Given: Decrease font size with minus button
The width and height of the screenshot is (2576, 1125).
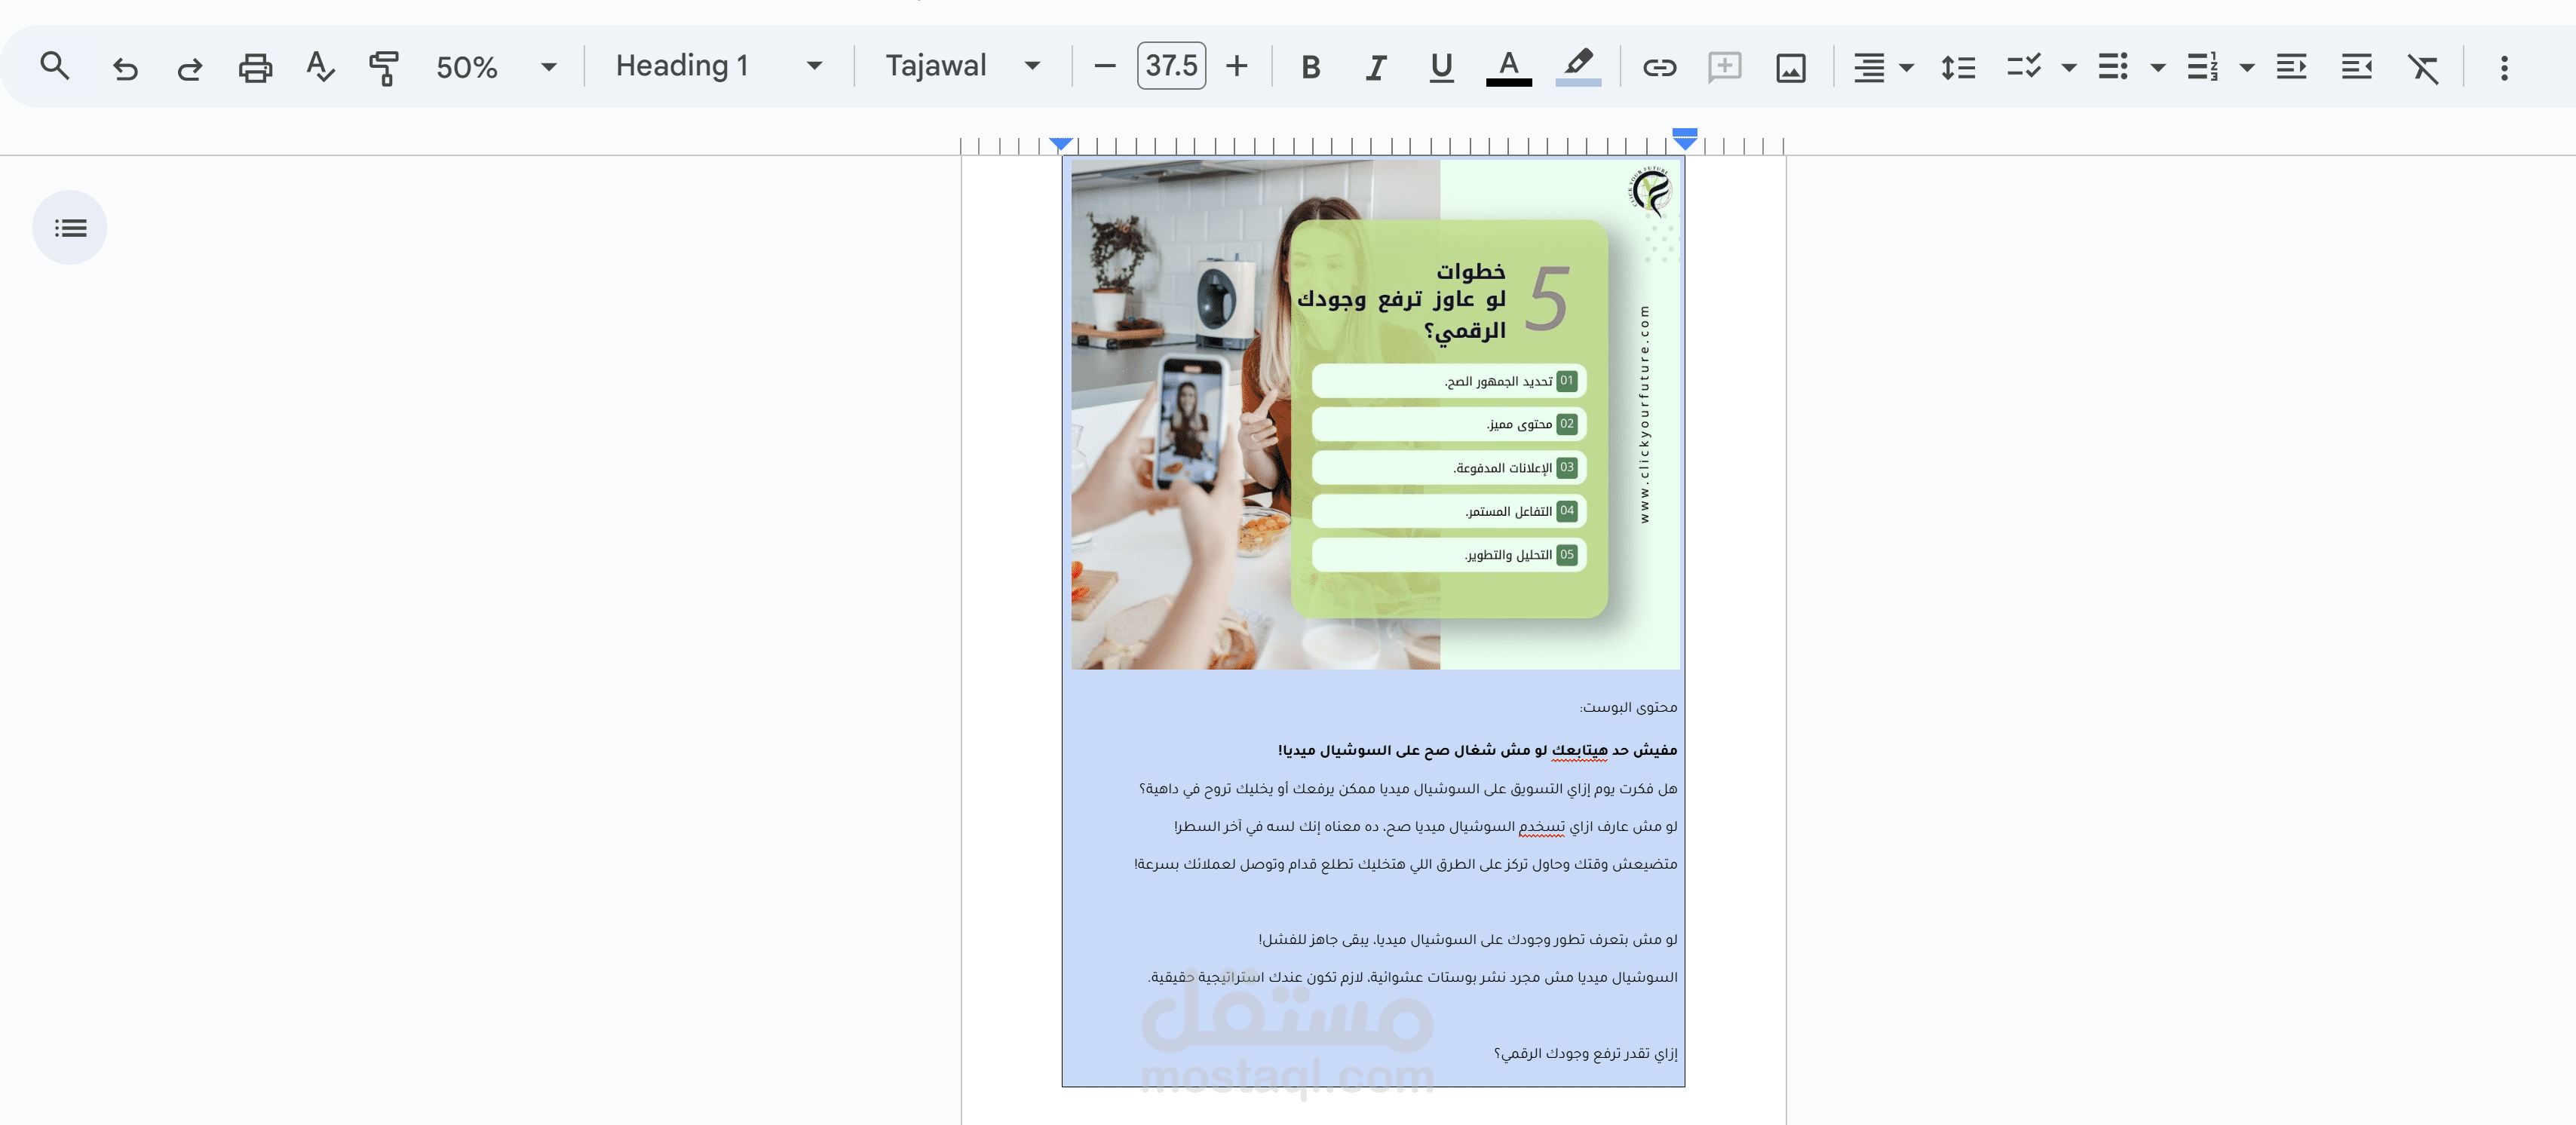Looking at the screenshot, I should tap(1104, 67).
